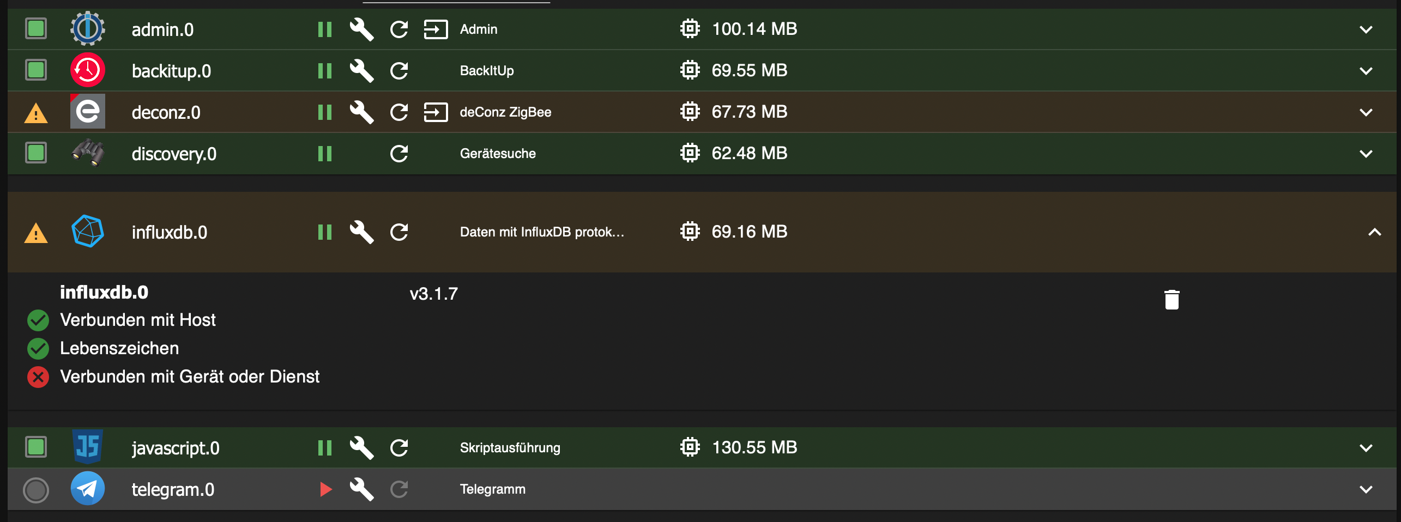Open deconz.0 web interface link icon

coord(436,112)
